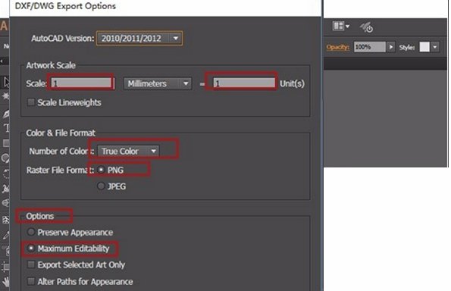This screenshot has width=451, height=291.
Task: Select the Rotate tool
Action: click(x=6, y=174)
